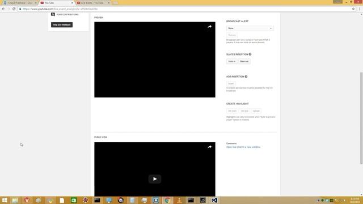Screen dimensions: 363x204
Task: Click the page vertical scrollbar thumb
Action: [x=361, y=118]
